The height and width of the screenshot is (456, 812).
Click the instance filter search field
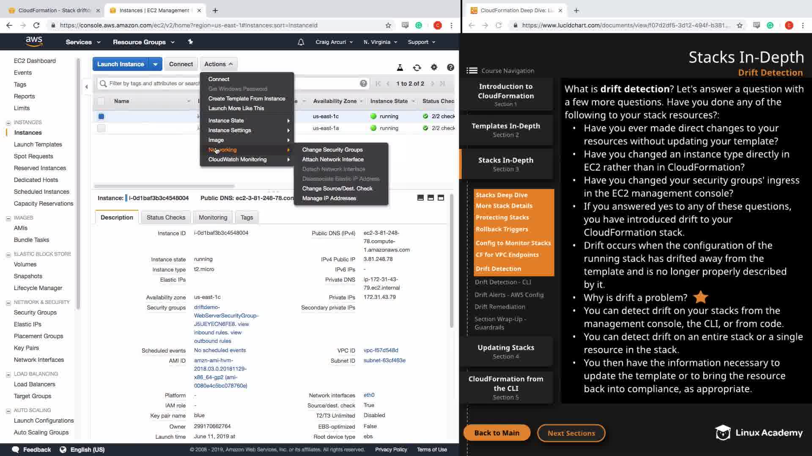point(152,84)
